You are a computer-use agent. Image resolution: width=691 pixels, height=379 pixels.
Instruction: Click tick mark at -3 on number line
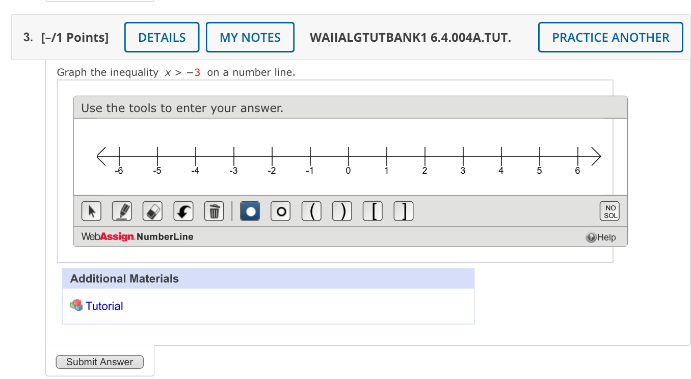(234, 155)
